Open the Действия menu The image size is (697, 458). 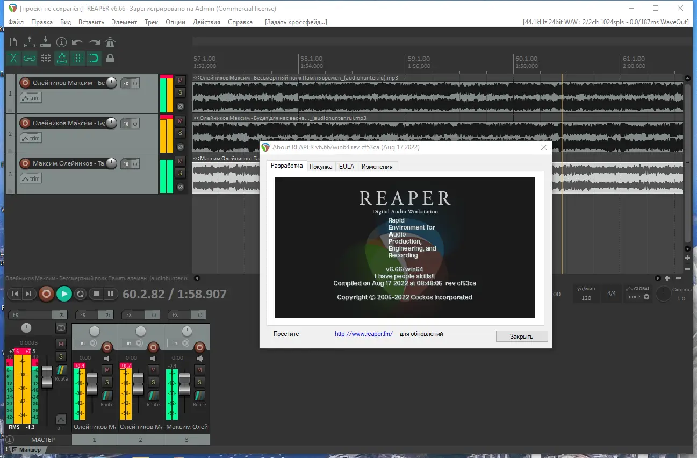(x=206, y=22)
